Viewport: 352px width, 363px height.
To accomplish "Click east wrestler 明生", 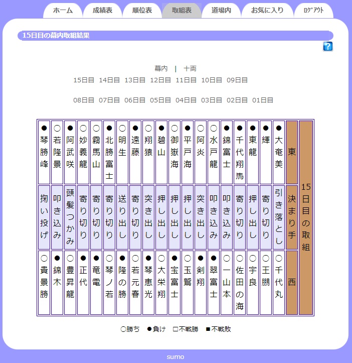I will click(x=122, y=152).
